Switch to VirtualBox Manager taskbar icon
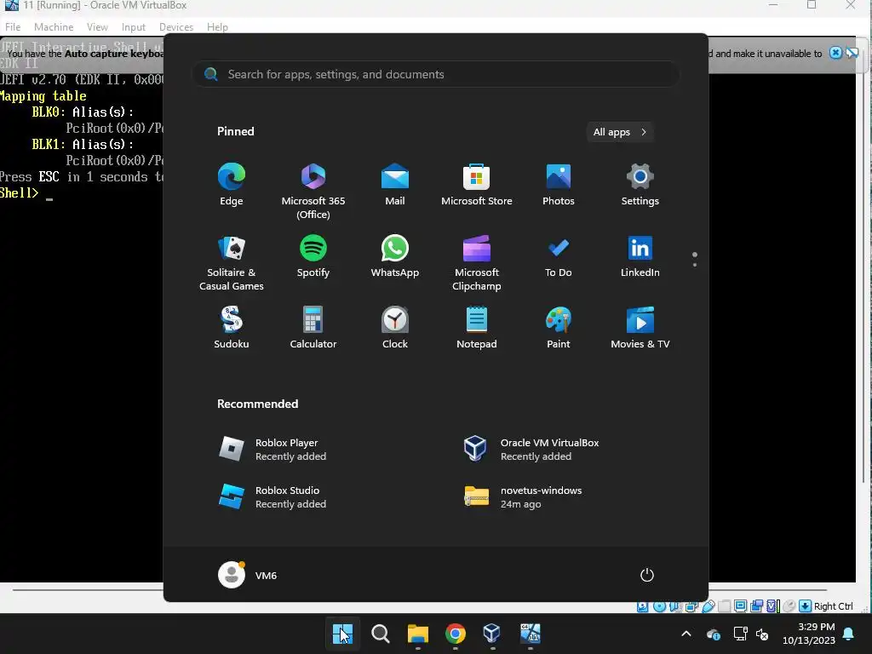The width and height of the screenshot is (872, 654). [492, 634]
